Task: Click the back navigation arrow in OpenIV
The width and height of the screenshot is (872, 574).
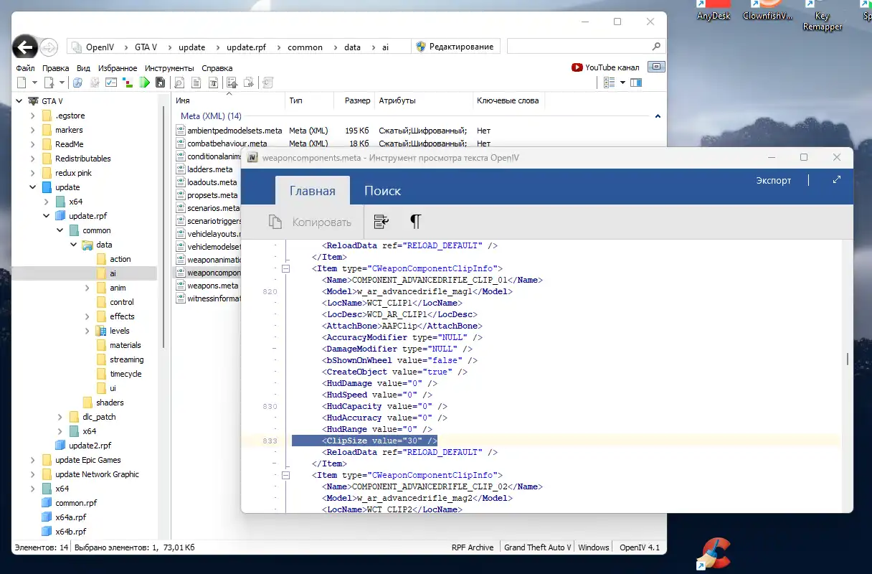Action: [25, 47]
